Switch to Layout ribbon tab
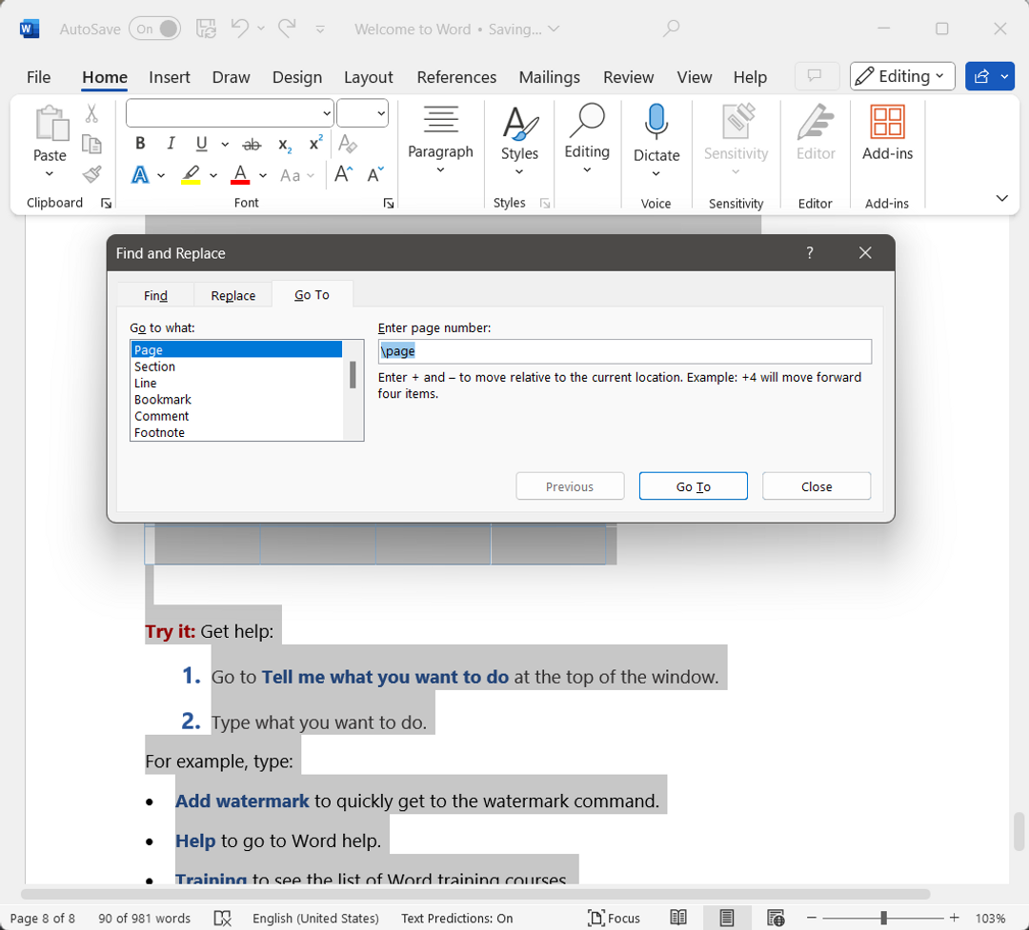This screenshot has width=1029, height=930. click(368, 77)
